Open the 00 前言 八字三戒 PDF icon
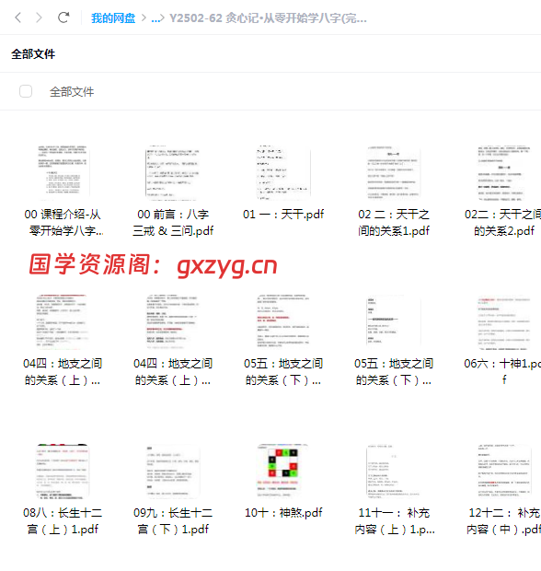Viewport: 541px width, 571px height. coord(173,172)
